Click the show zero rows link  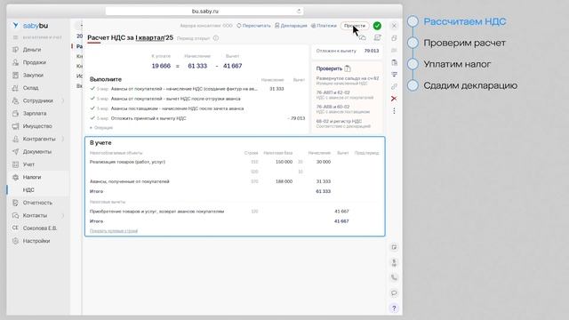pyautogui.click(x=114, y=231)
